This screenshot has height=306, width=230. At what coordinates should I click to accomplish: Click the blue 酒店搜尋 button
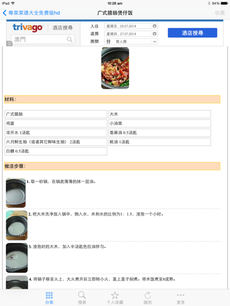pyautogui.click(x=192, y=33)
